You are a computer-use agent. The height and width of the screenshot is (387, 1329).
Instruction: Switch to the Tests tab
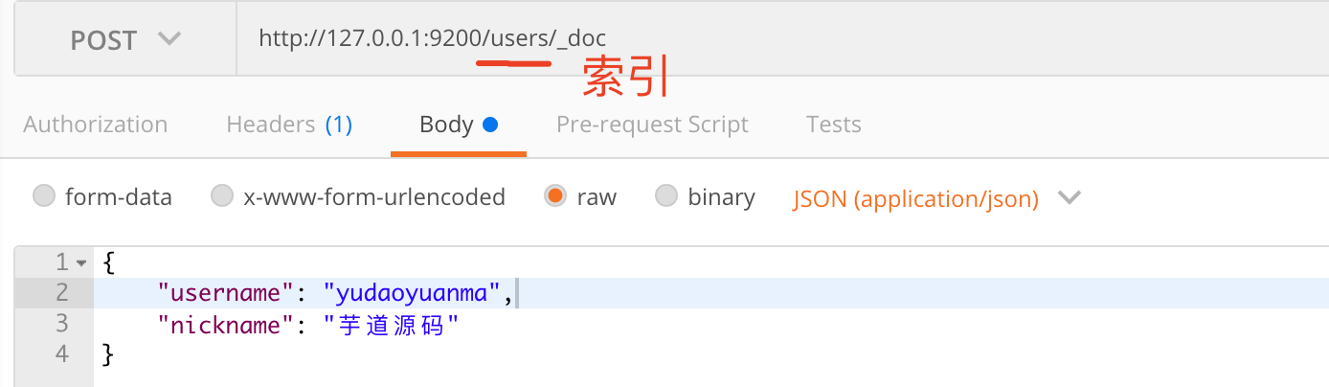pyautogui.click(x=833, y=125)
